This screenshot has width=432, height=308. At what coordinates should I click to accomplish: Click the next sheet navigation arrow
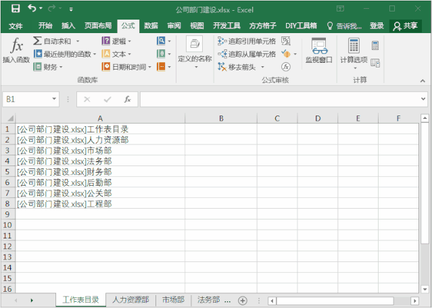[x=32, y=301]
